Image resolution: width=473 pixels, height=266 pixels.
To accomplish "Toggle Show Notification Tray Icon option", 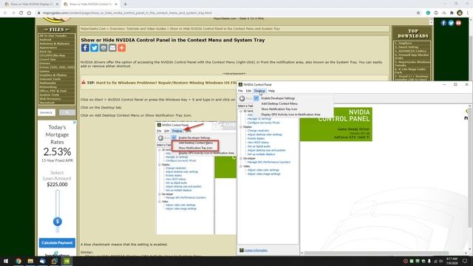I will tap(279, 109).
